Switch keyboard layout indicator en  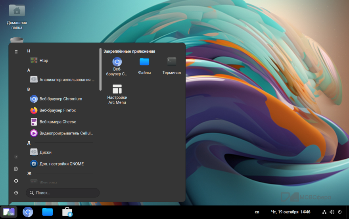pos(257,212)
